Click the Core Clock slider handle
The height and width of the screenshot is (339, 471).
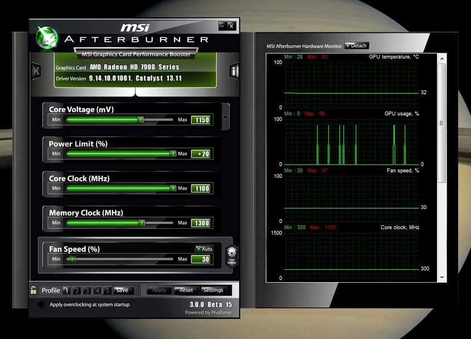(x=173, y=188)
